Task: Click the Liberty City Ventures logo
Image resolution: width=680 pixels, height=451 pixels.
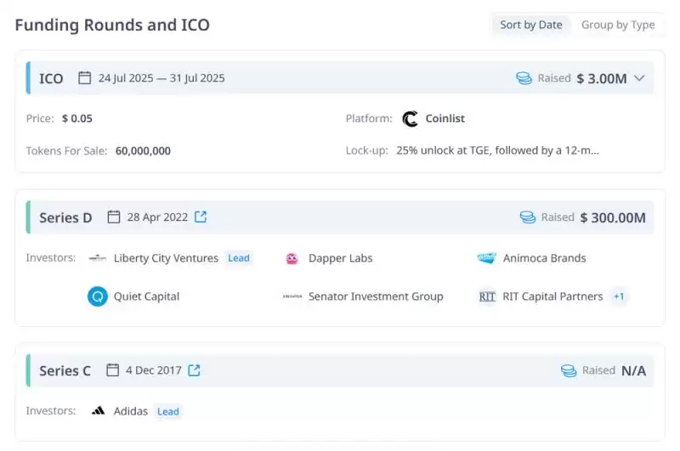Action: coord(98,258)
